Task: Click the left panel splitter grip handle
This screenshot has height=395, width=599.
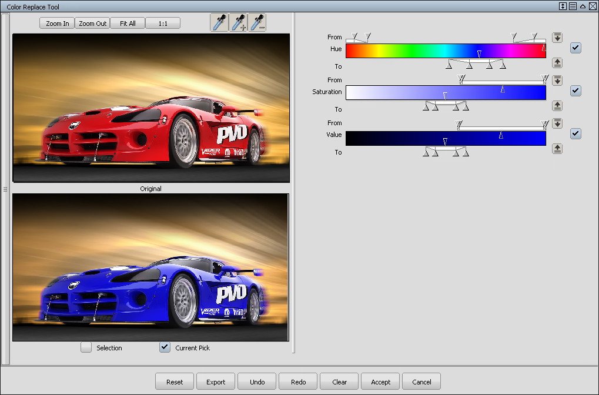Action: 5,189
